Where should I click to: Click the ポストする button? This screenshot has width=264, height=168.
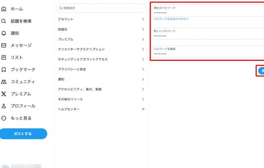coord(23,134)
